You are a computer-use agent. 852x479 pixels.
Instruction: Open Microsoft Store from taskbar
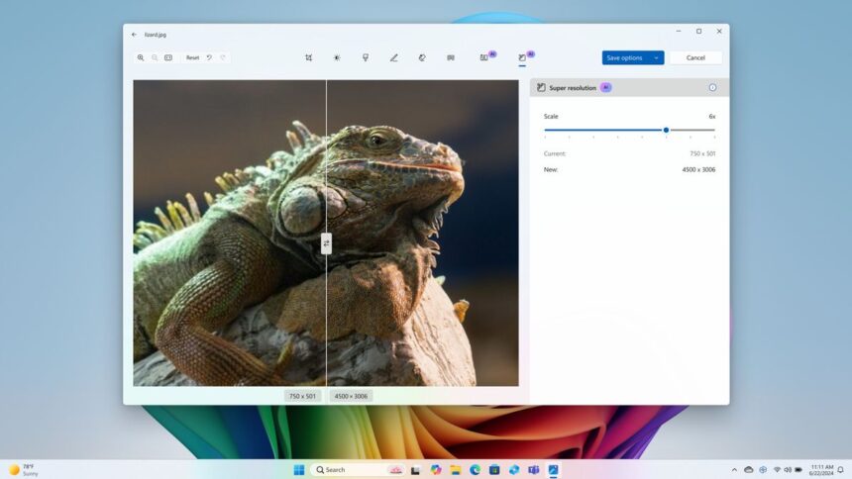coord(494,470)
